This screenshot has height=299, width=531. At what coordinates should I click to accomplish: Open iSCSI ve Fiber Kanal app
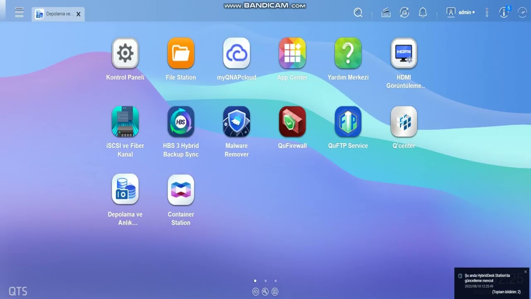[125, 122]
